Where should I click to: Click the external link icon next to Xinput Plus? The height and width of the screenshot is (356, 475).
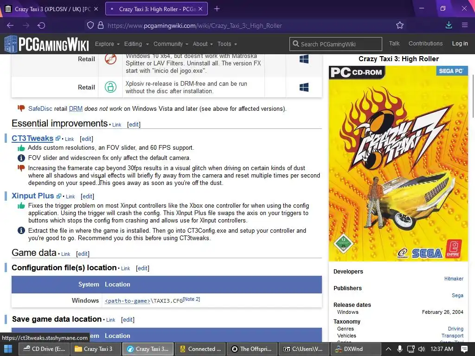tap(59, 196)
